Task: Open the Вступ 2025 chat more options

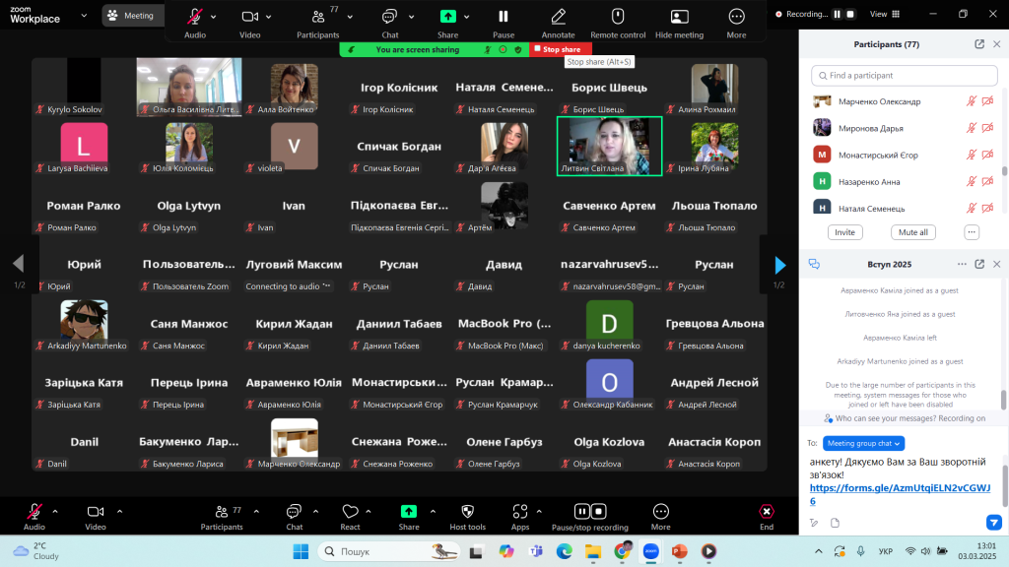Action: pyautogui.click(x=962, y=264)
